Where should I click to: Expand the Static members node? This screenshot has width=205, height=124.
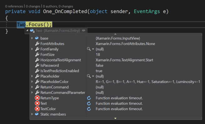[32, 114]
